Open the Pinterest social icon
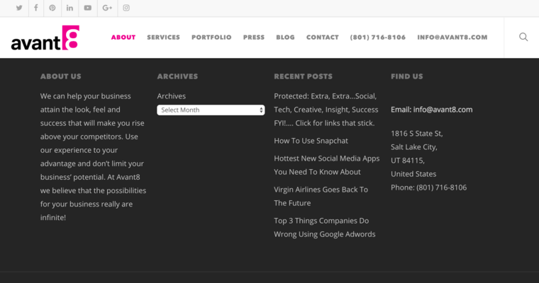 pos(52,8)
